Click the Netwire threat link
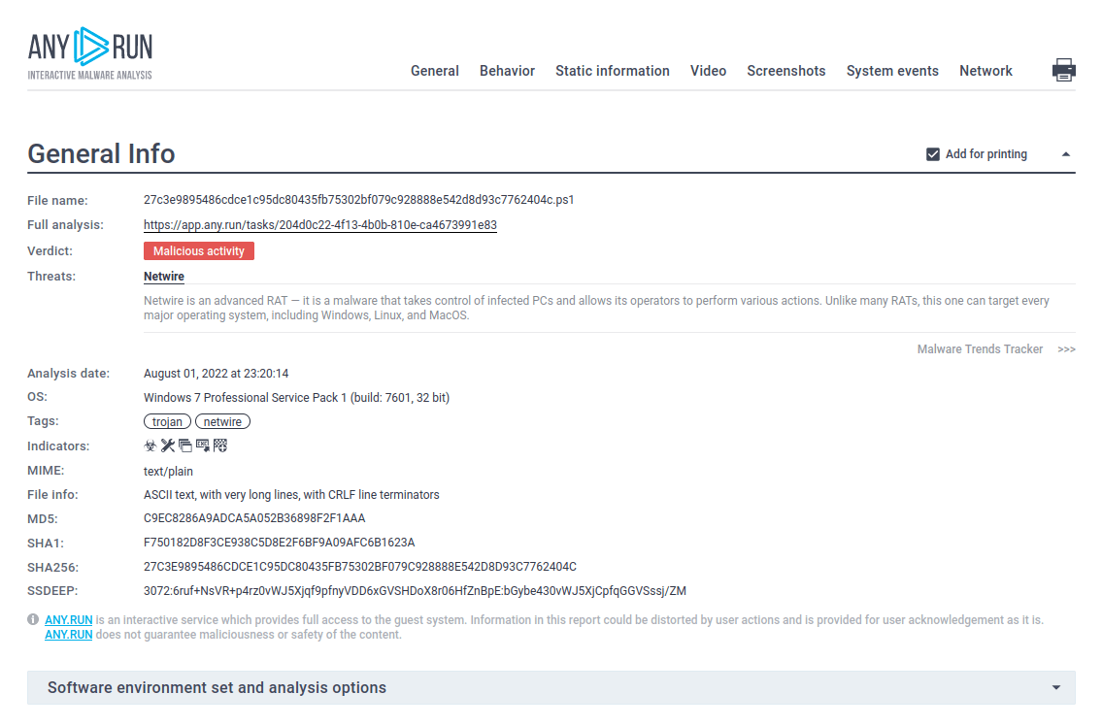 coord(164,277)
